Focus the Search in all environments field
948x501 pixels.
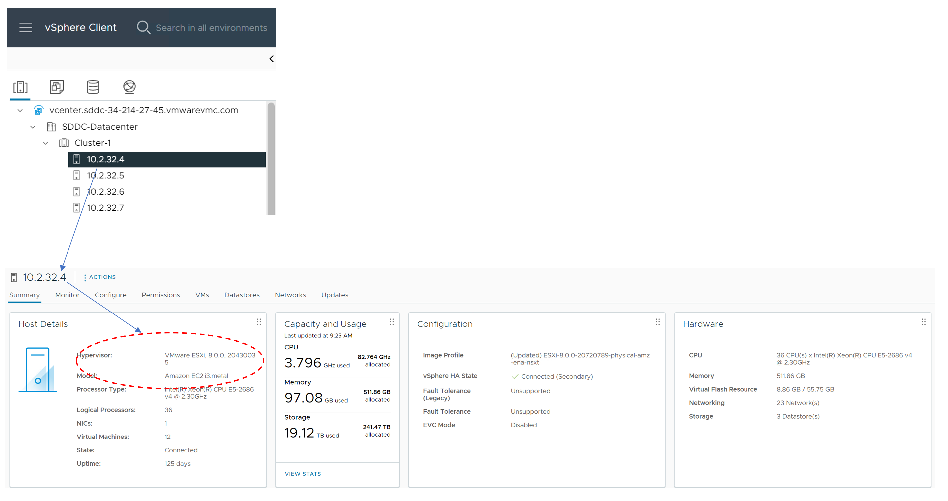coord(211,28)
